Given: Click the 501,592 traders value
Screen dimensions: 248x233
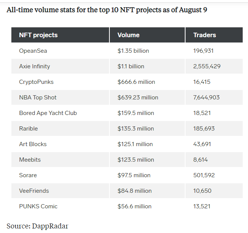Looking at the screenshot, I should pos(204,175).
